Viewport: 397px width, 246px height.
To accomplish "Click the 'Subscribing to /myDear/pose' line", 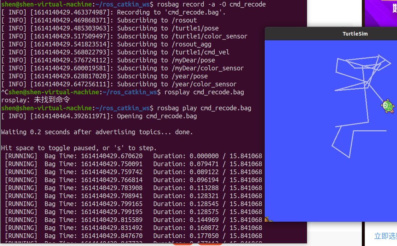I will pos(166,60).
